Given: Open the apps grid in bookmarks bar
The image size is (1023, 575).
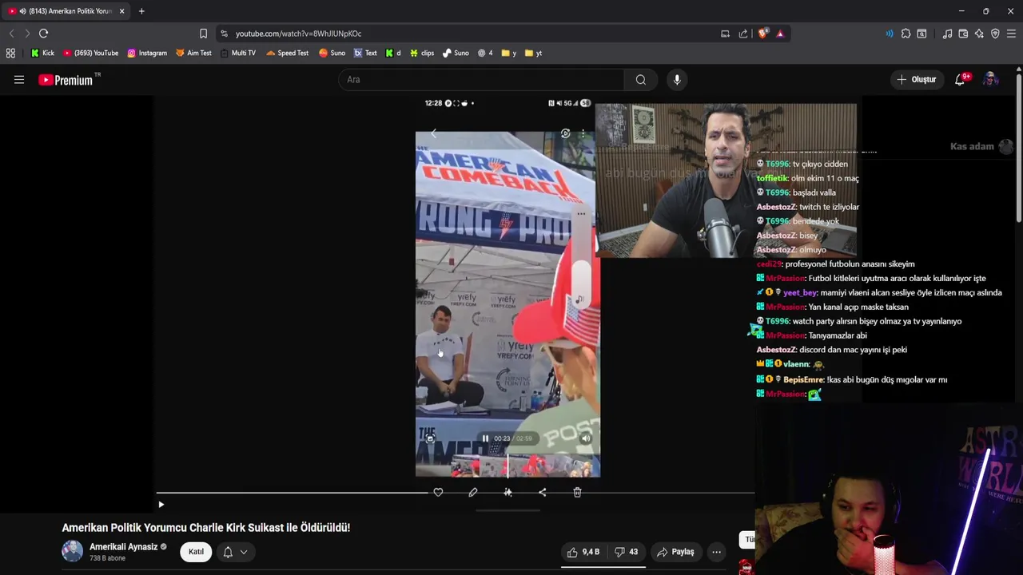Looking at the screenshot, I should coord(10,53).
